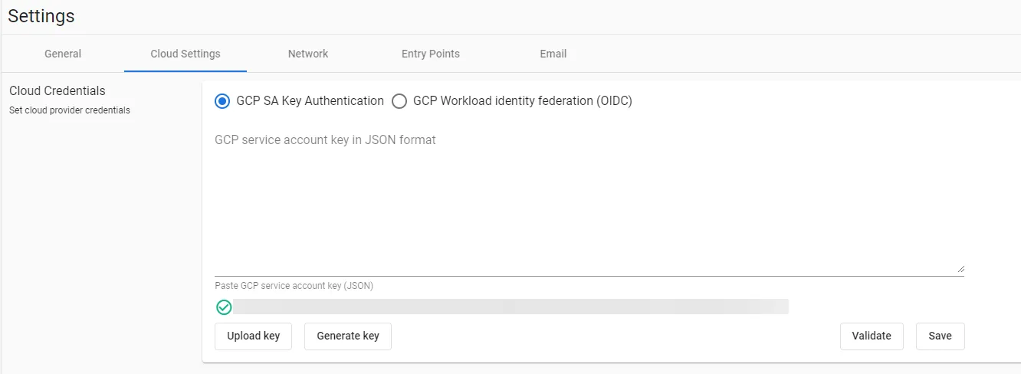Switch to the Cloud Settings tab
This screenshot has width=1021, height=374.
185,54
